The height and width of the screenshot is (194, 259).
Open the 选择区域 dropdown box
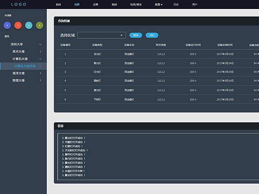tap(102, 35)
